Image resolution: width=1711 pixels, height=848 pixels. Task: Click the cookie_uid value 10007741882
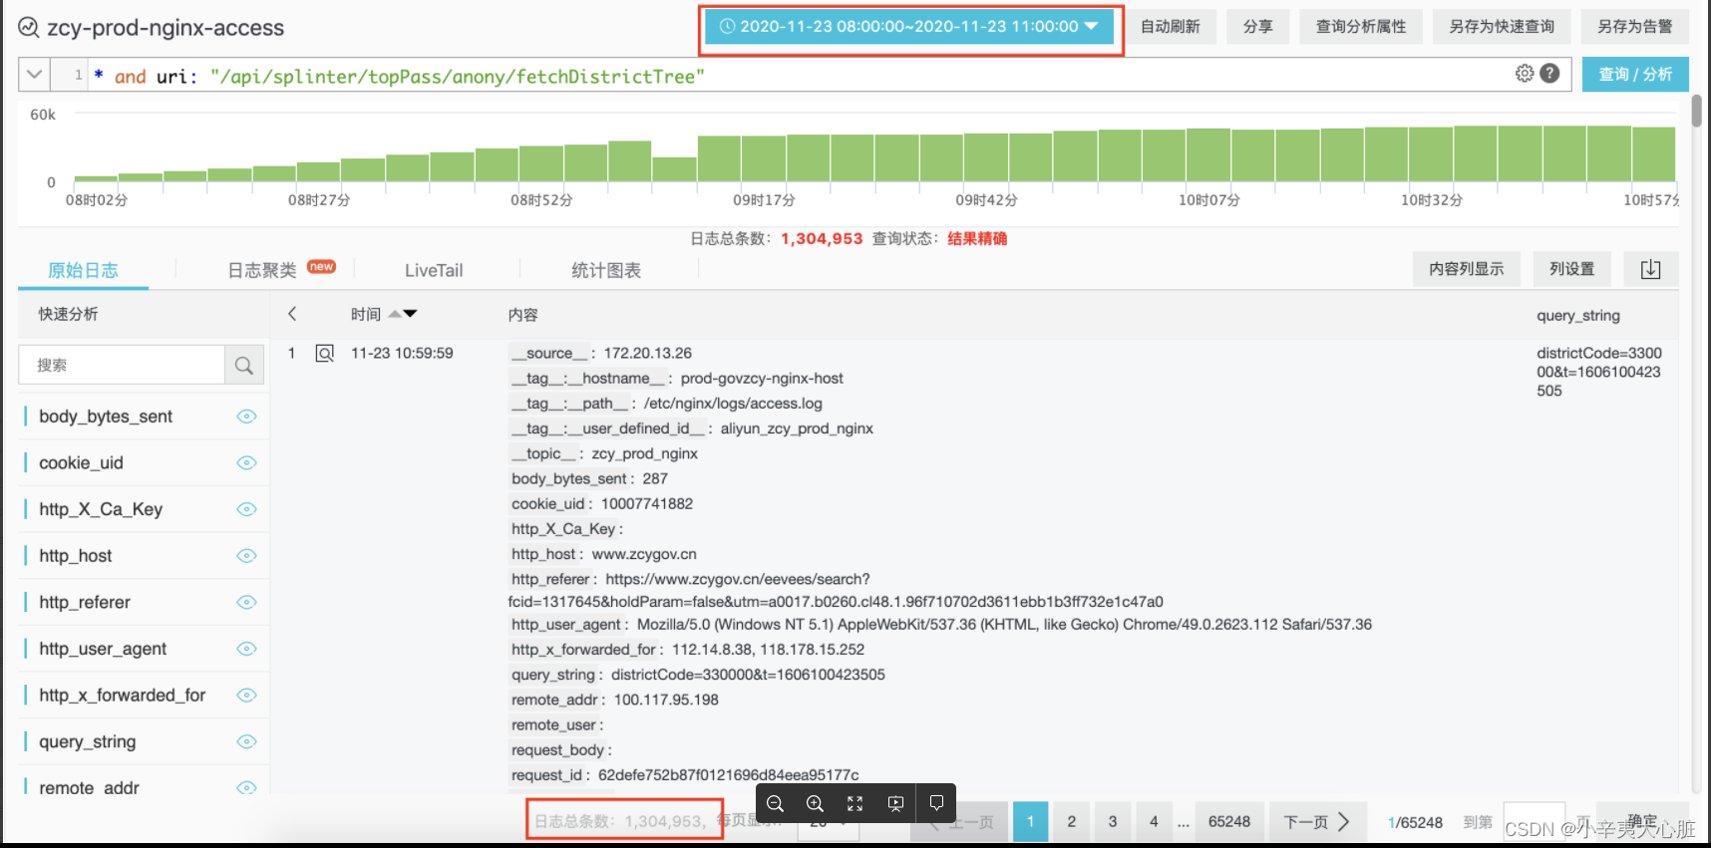tap(647, 503)
